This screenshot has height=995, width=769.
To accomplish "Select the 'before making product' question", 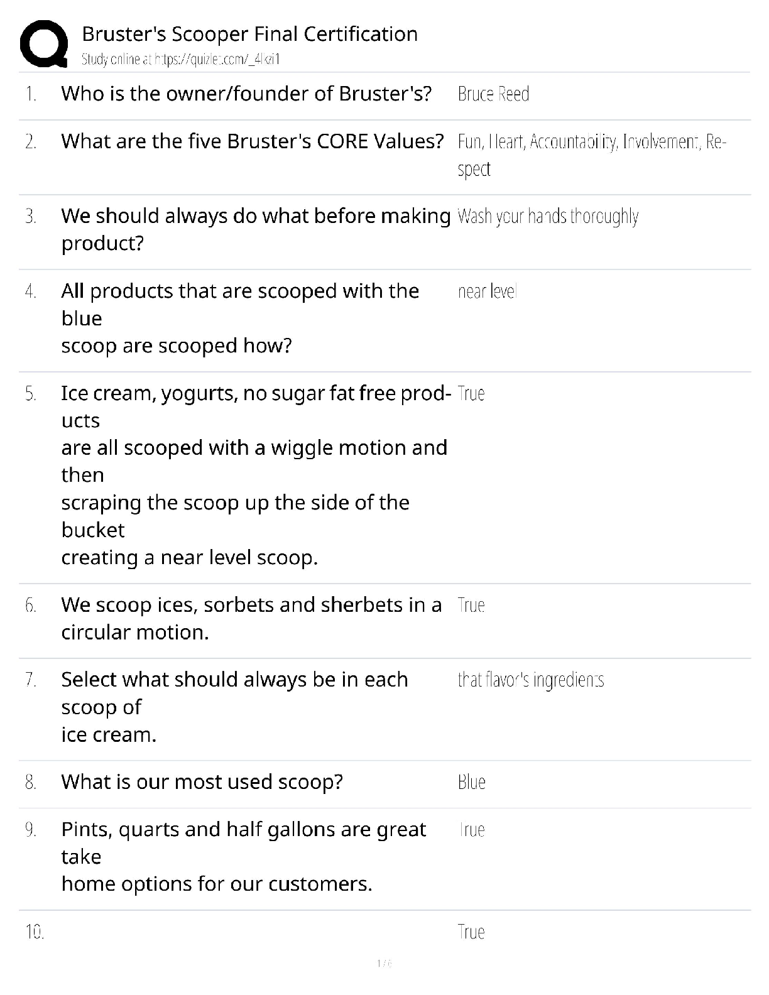I will (x=255, y=229).
